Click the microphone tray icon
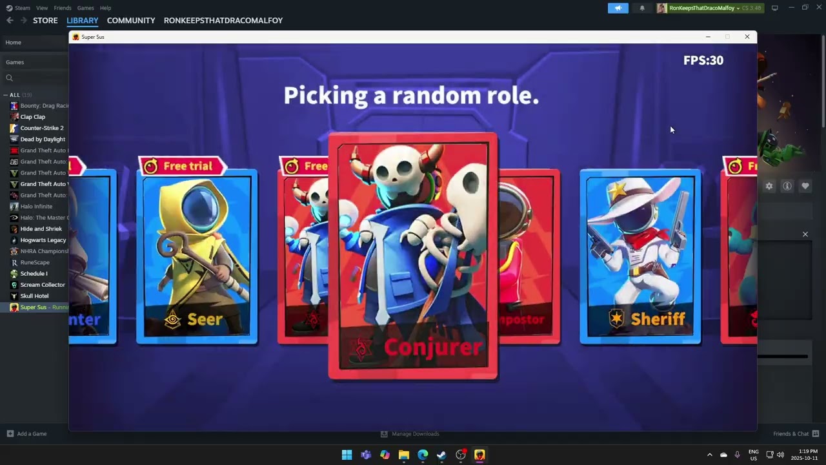Screen dimensions: 826x465 coord(737,455)
